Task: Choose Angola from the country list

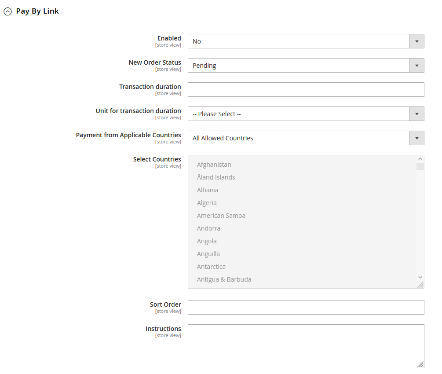Action: (x=207, y=241)
